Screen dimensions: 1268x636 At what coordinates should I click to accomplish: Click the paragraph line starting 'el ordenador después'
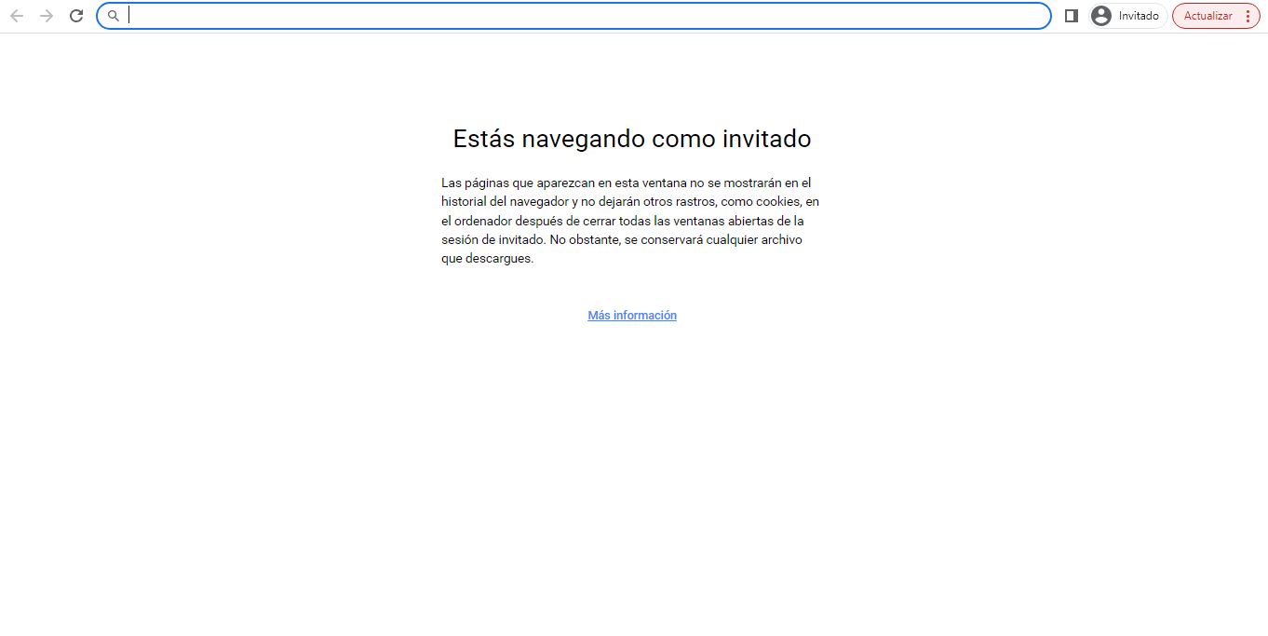tap(622, 222)
